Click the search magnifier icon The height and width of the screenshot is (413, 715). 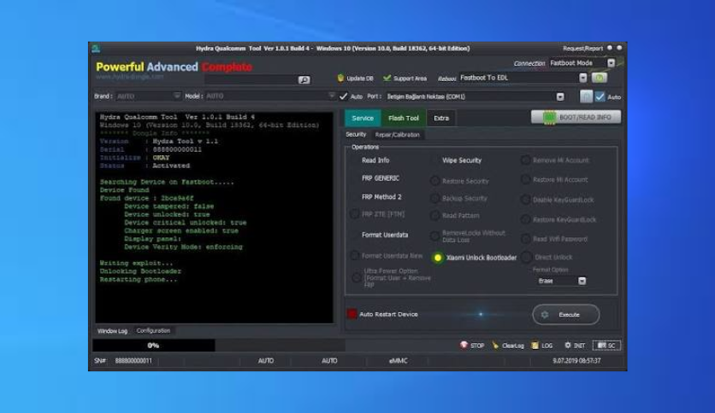point(304,79)
